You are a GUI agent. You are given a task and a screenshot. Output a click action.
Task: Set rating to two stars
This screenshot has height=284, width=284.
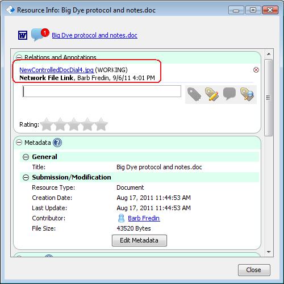coord(60,124)
